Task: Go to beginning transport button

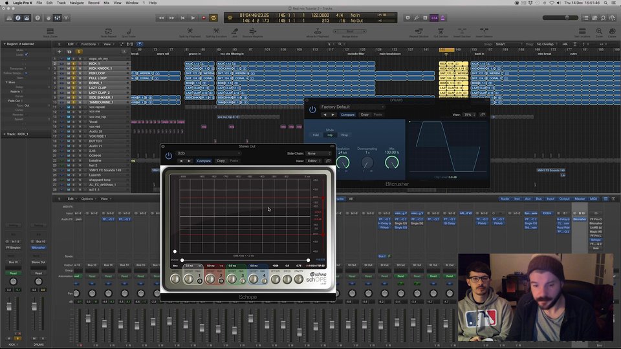Action: click(182, 18)
